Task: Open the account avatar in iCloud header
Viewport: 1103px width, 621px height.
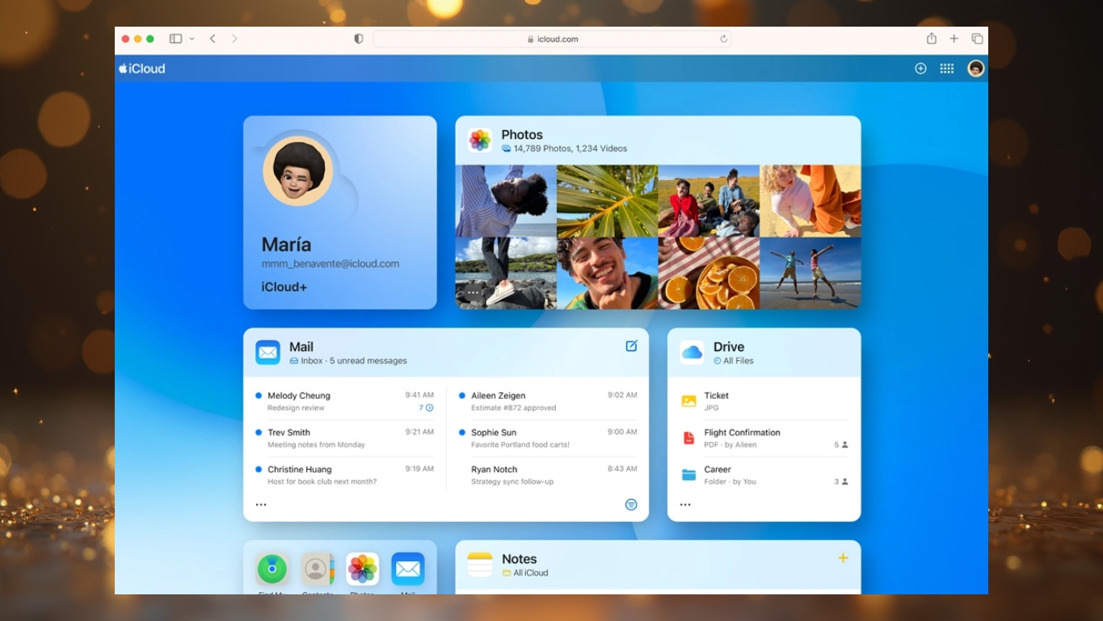Action: (x=976, y=69)
